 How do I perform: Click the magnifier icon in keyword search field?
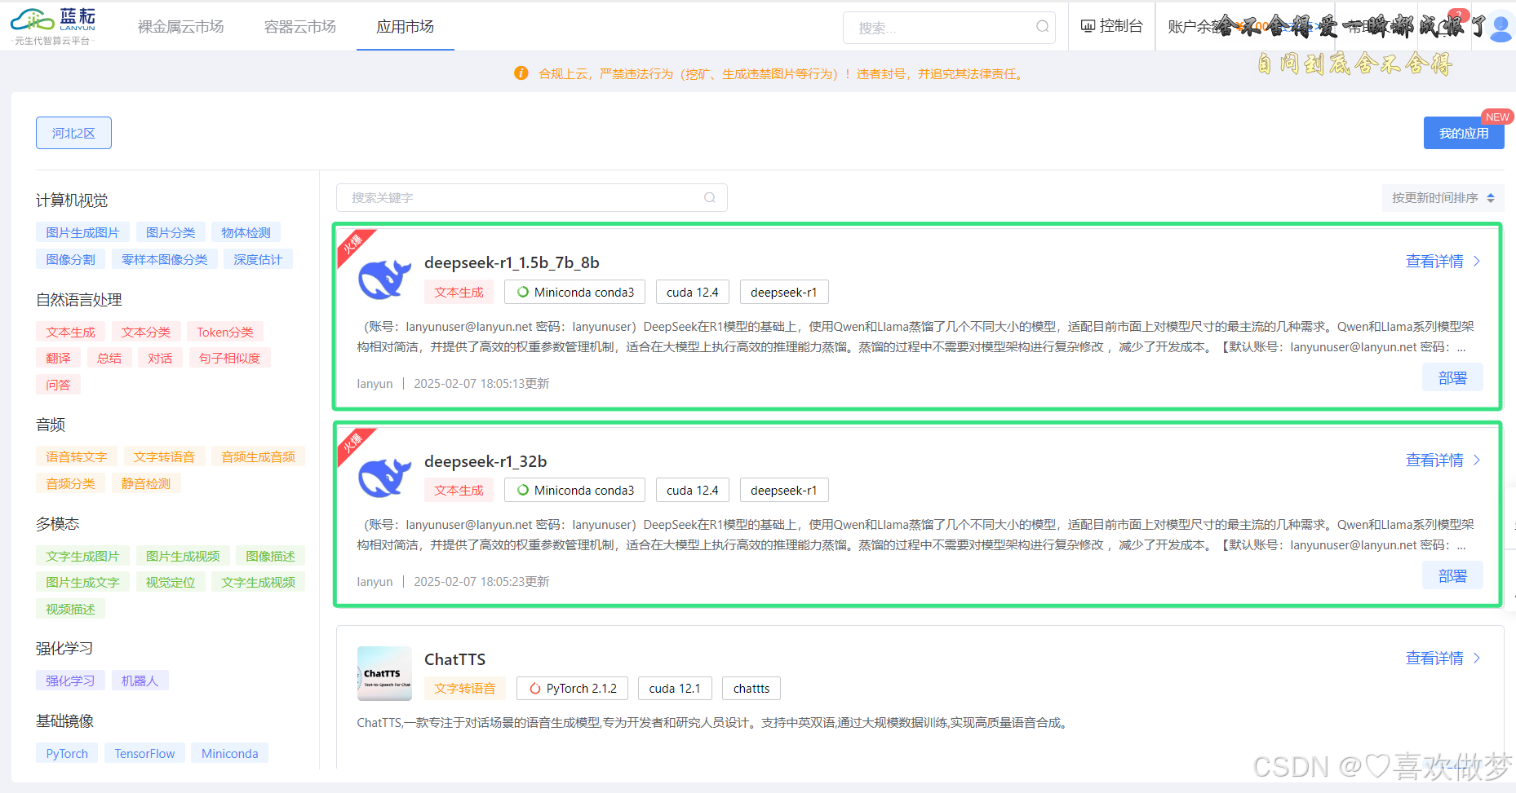click(709, 198)
